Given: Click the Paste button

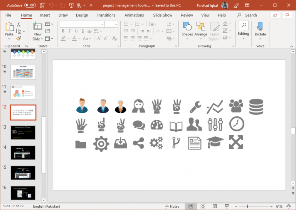Looking at the screenshot, I should 9,31.
